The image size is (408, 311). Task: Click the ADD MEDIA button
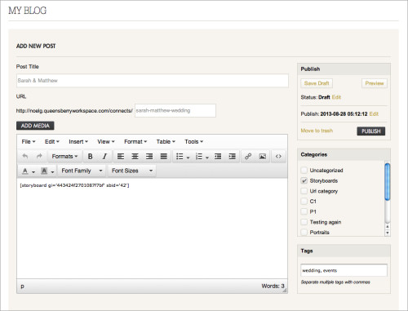[35, 126]
